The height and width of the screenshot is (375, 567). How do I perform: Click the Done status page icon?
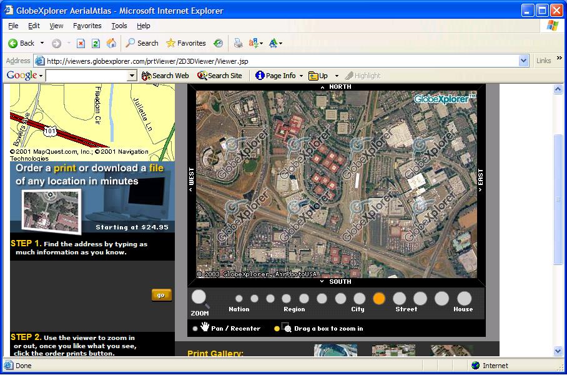[x=8, y=366]
